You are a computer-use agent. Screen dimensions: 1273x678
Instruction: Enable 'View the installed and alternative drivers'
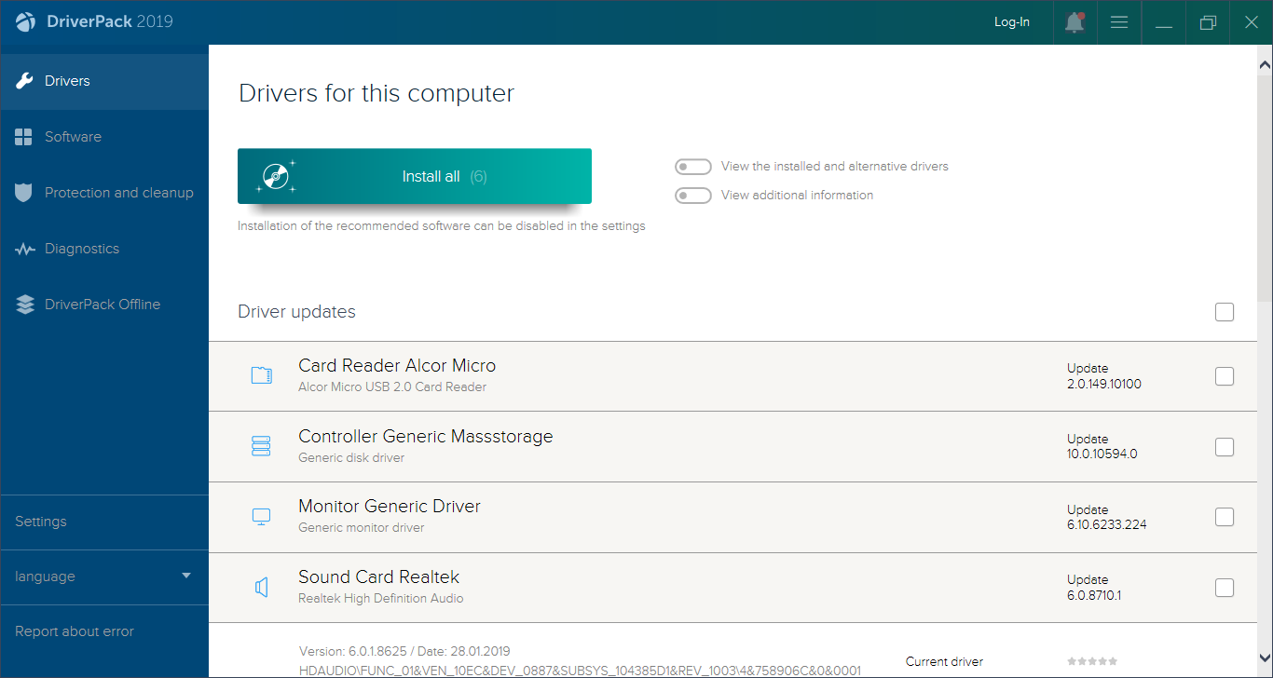pos(693,166)
